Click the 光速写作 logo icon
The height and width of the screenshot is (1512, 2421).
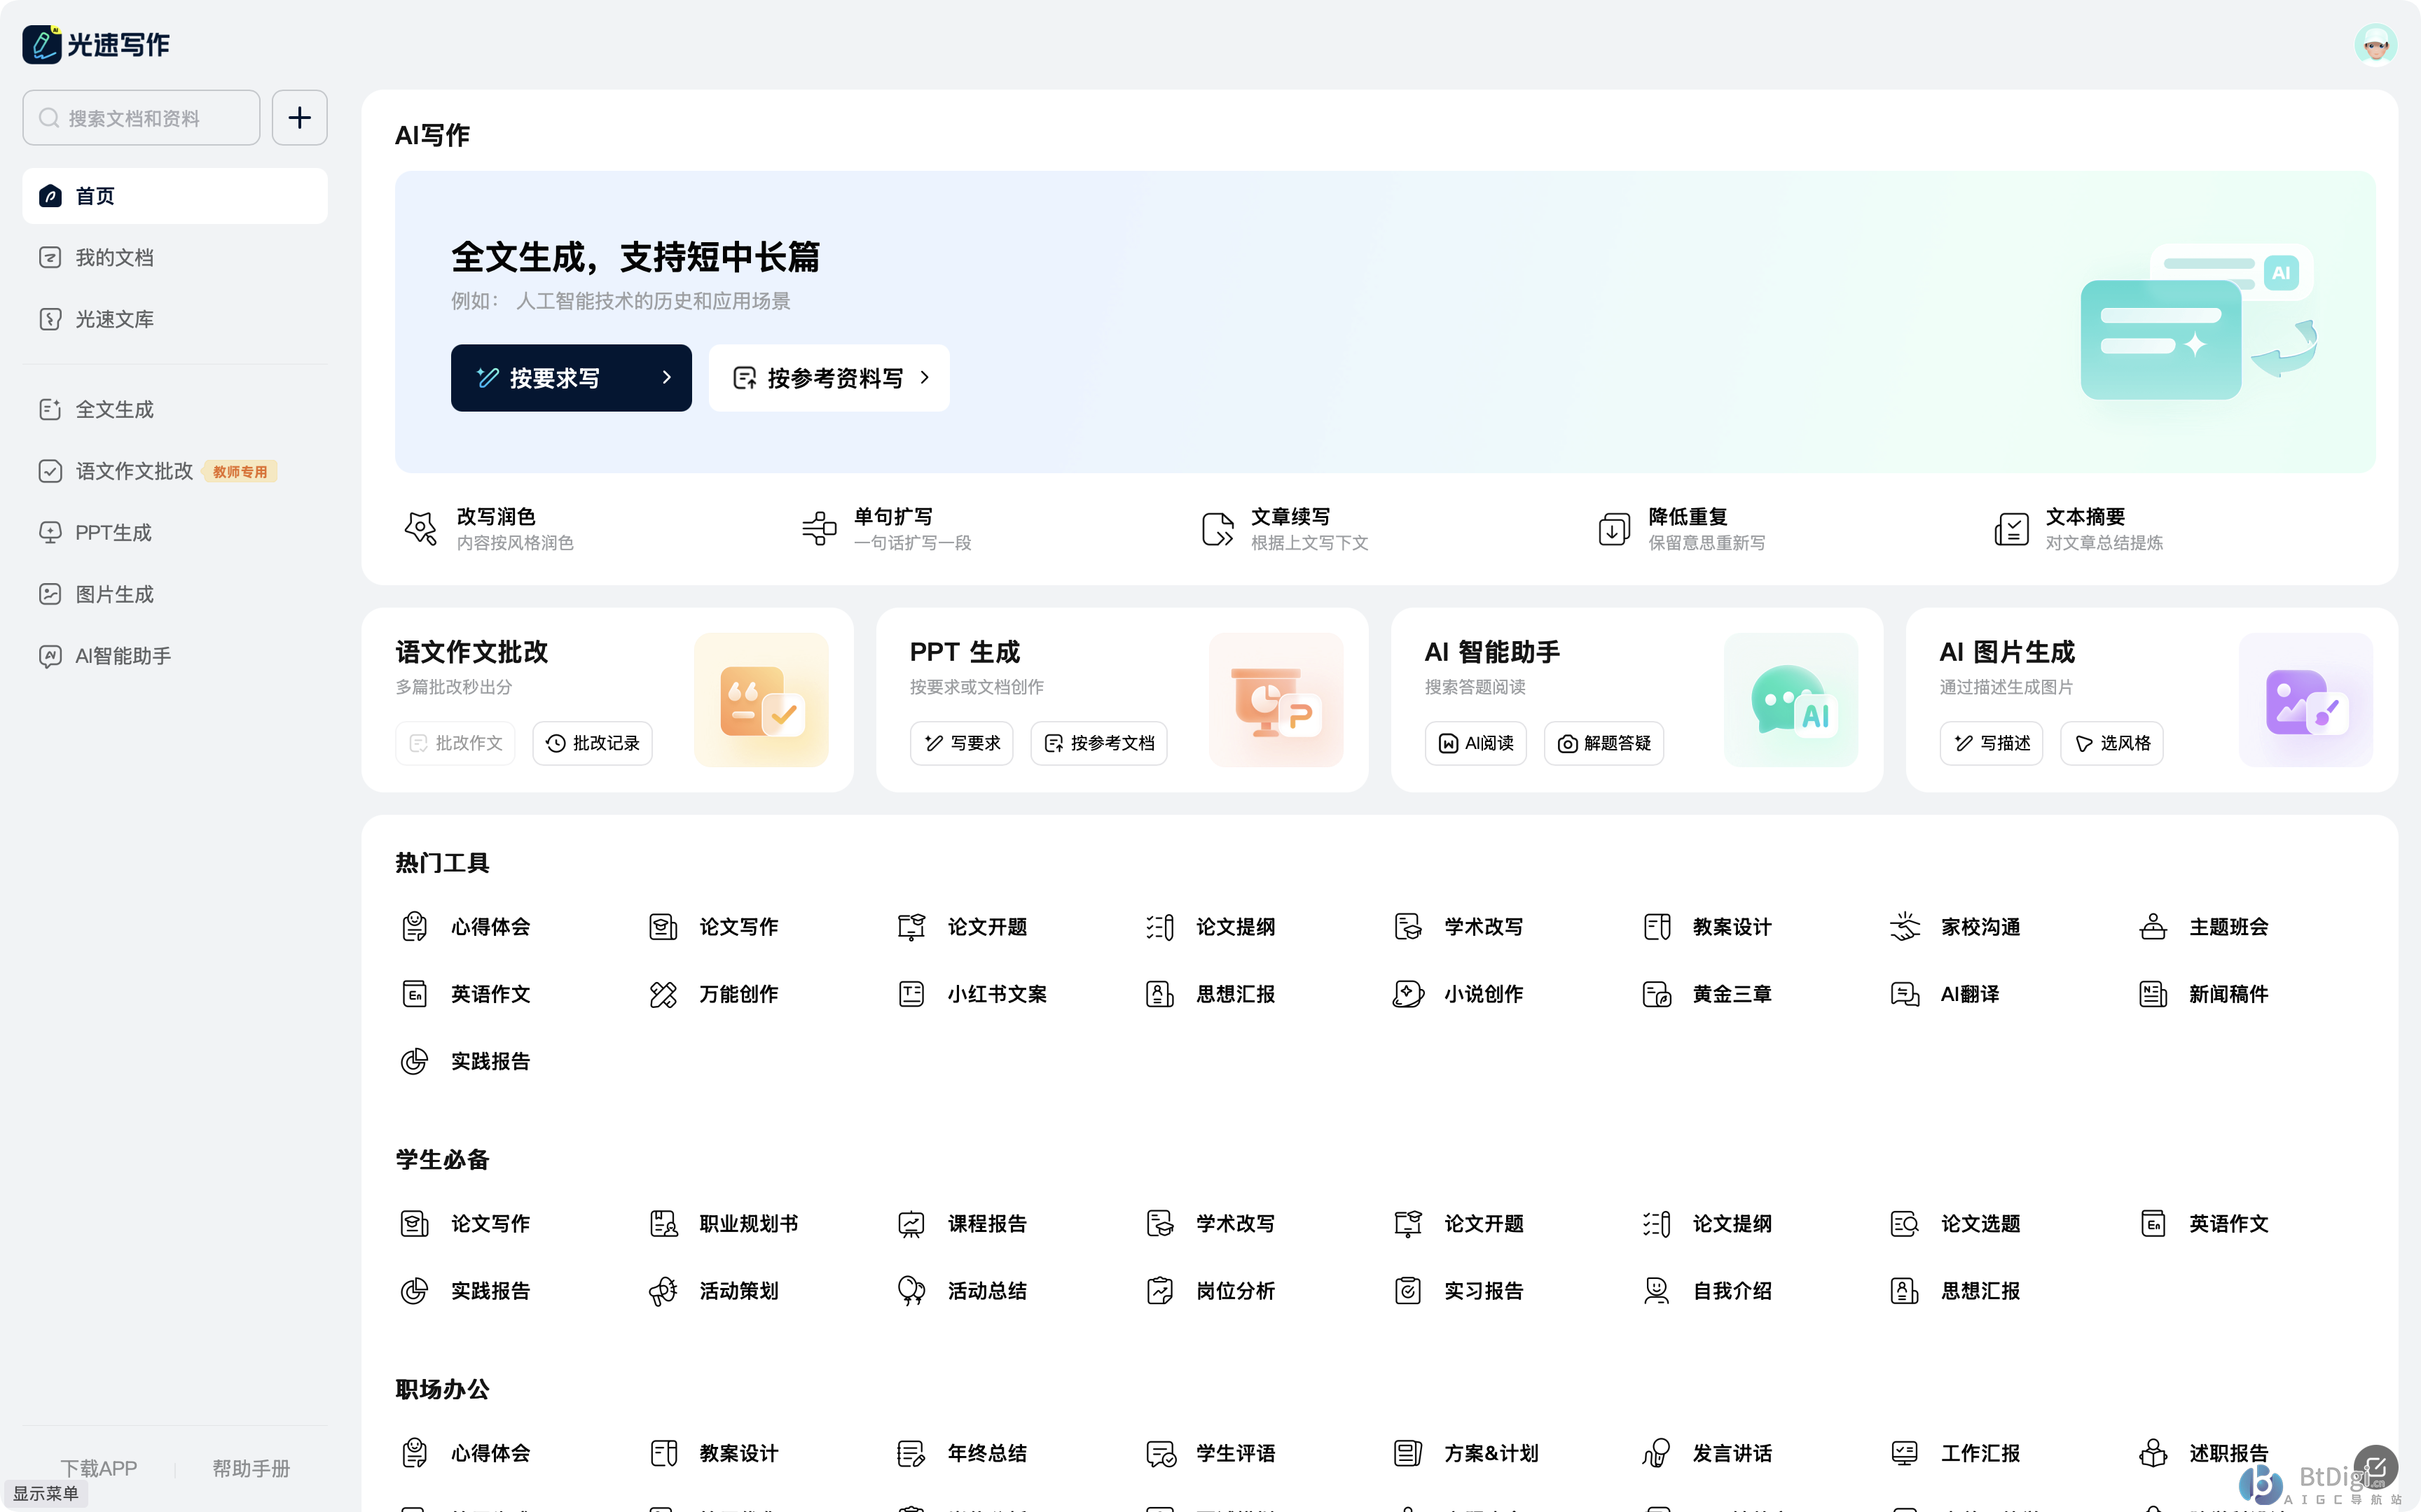(x=42, y=44)
